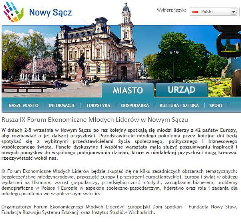
Task: Click the paragraph starting 'Organizatorzy Forum Ekonomicznego'
Action: pyautogui.click(x=119, y=210)
